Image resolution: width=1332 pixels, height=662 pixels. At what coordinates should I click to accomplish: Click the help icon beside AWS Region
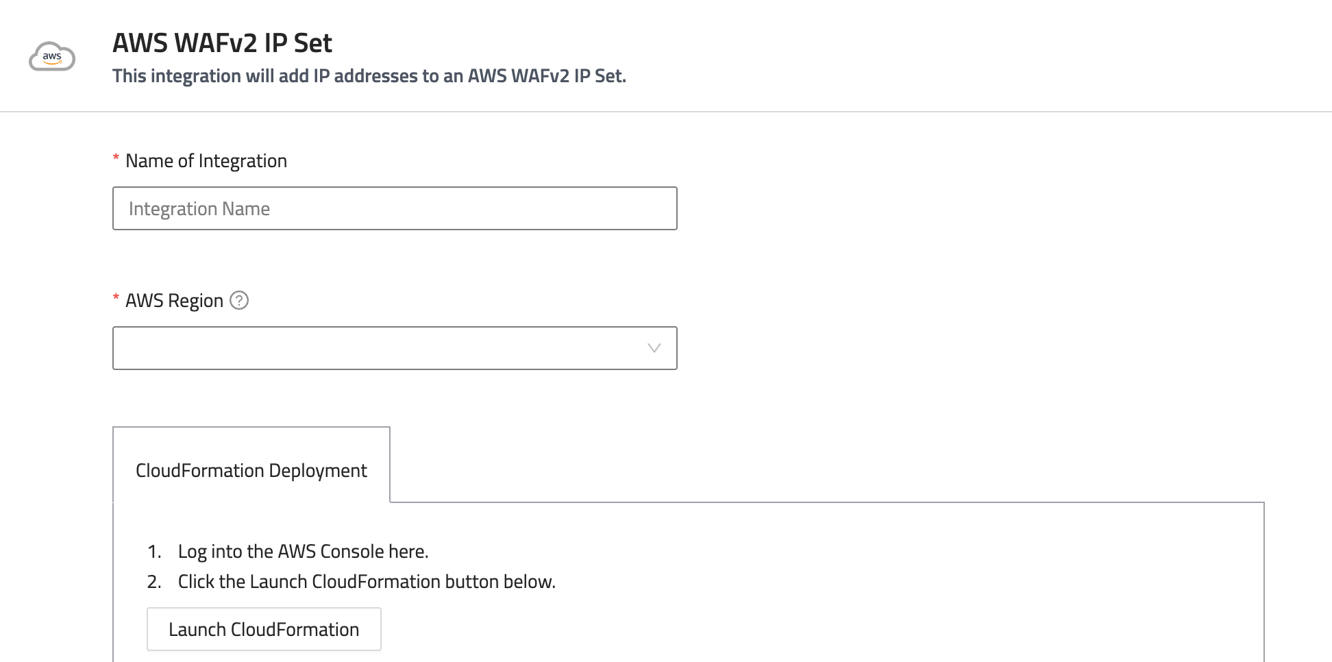coord(239,300)
